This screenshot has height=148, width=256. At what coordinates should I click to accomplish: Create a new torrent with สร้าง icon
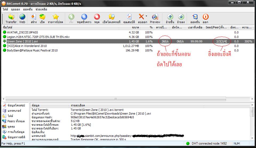coord(34,17)
